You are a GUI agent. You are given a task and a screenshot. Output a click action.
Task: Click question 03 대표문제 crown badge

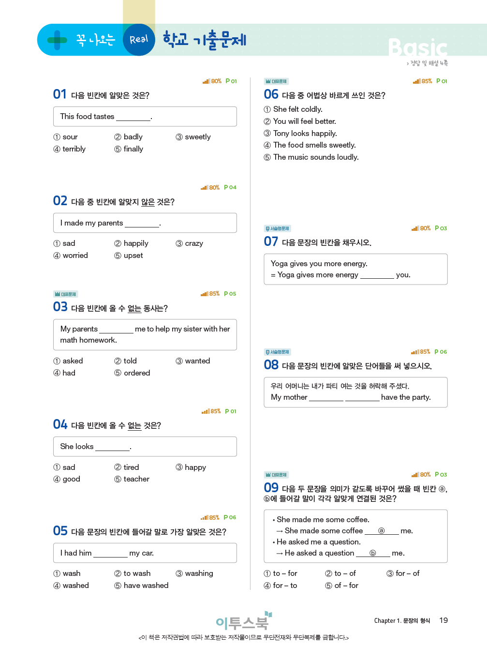tap(65, 294)
